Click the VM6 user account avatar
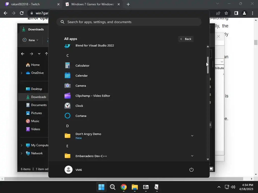The image size is (258, 193). 69,170
